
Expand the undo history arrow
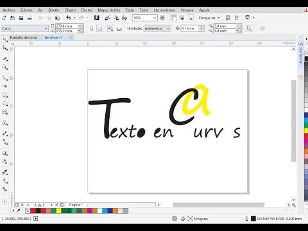click(x=74, y=18)
